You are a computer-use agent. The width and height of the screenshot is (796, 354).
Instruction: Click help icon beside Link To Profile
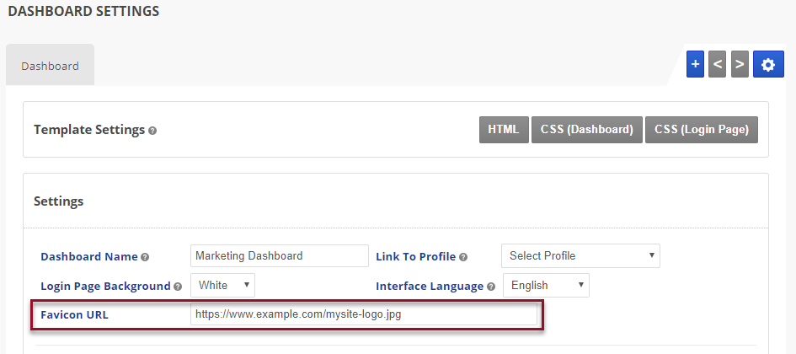tap(463, 257)
